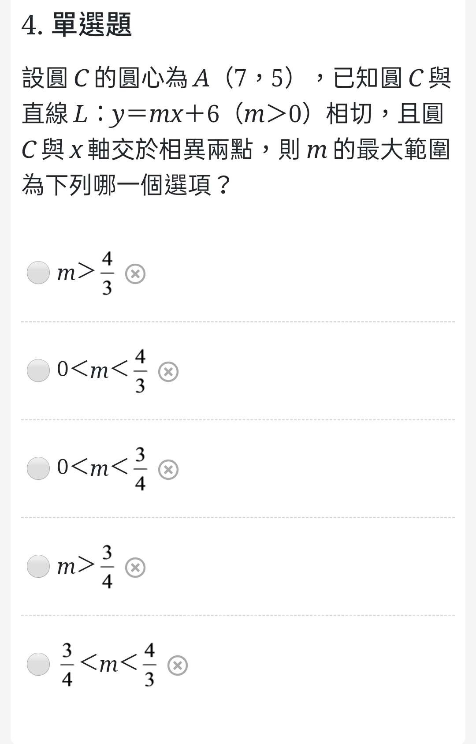Choose the radio button for 0 < m < 4/3
This screenshot has height=744, width=476.
(x=38, y=370)
